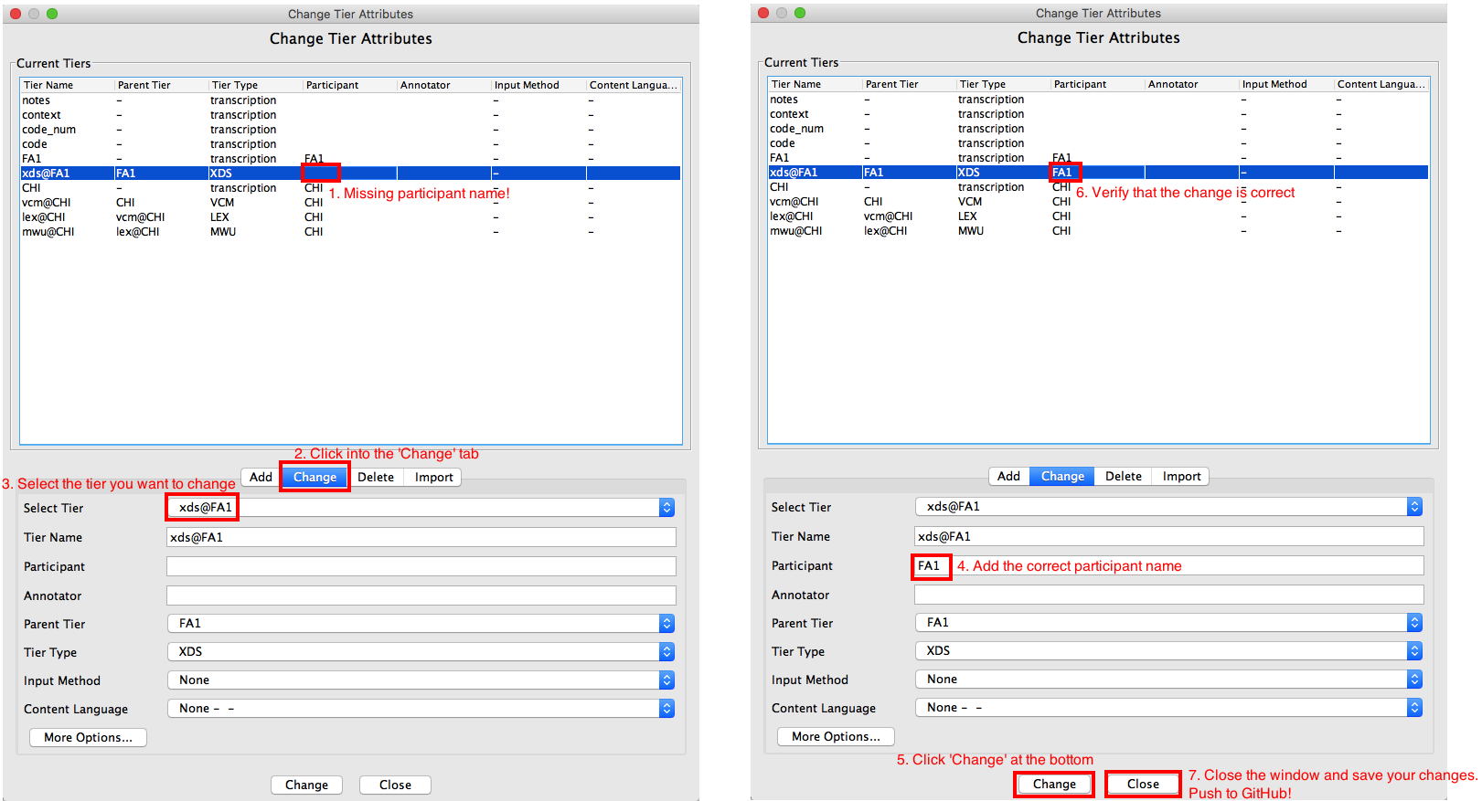The width and height of the screenshot is (1482, 801).
Task: Open Input Method dropdown in left window
Action: 421,680
